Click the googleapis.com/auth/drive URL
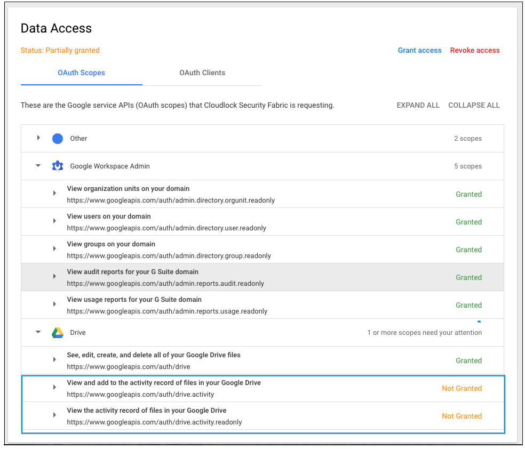Screen dimensions: 525x449 coord(129,367)
